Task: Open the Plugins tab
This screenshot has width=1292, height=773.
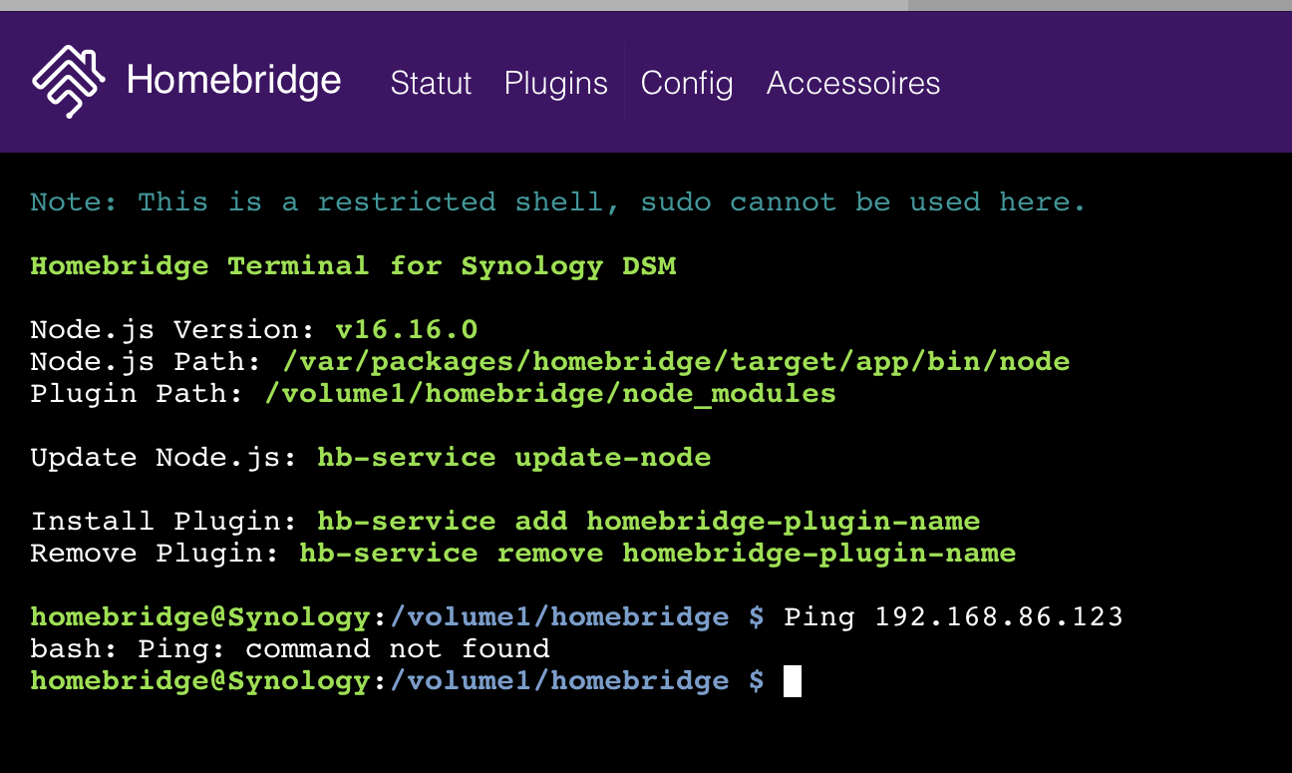Action: 555,84
